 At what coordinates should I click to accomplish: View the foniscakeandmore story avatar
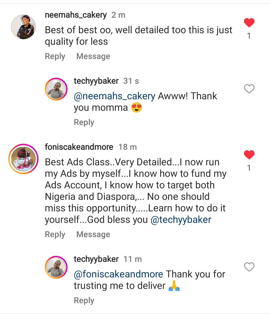(x=23, y=159)
